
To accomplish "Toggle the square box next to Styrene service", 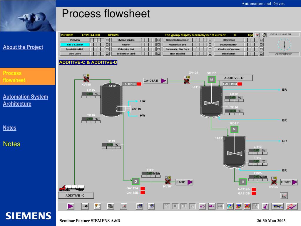I will pyautogui.click(x=158, y=40).
